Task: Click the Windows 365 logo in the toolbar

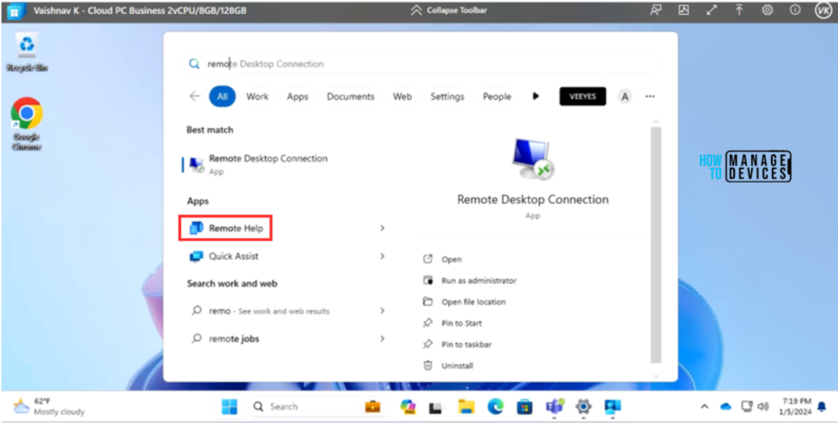Action: [x=16, y=11]
